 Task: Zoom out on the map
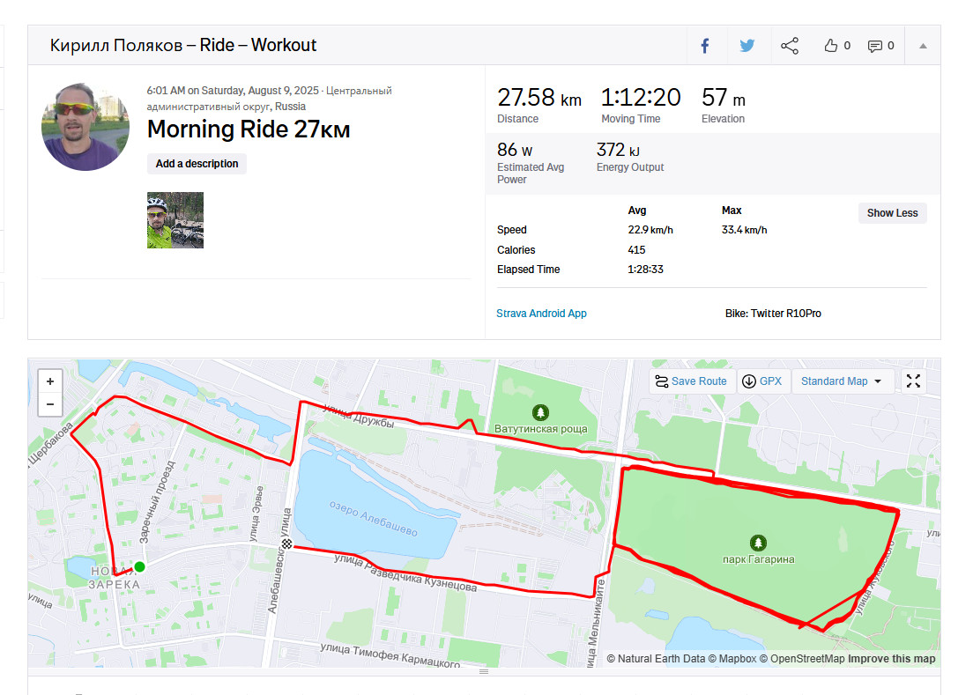(x=50, y=404)
